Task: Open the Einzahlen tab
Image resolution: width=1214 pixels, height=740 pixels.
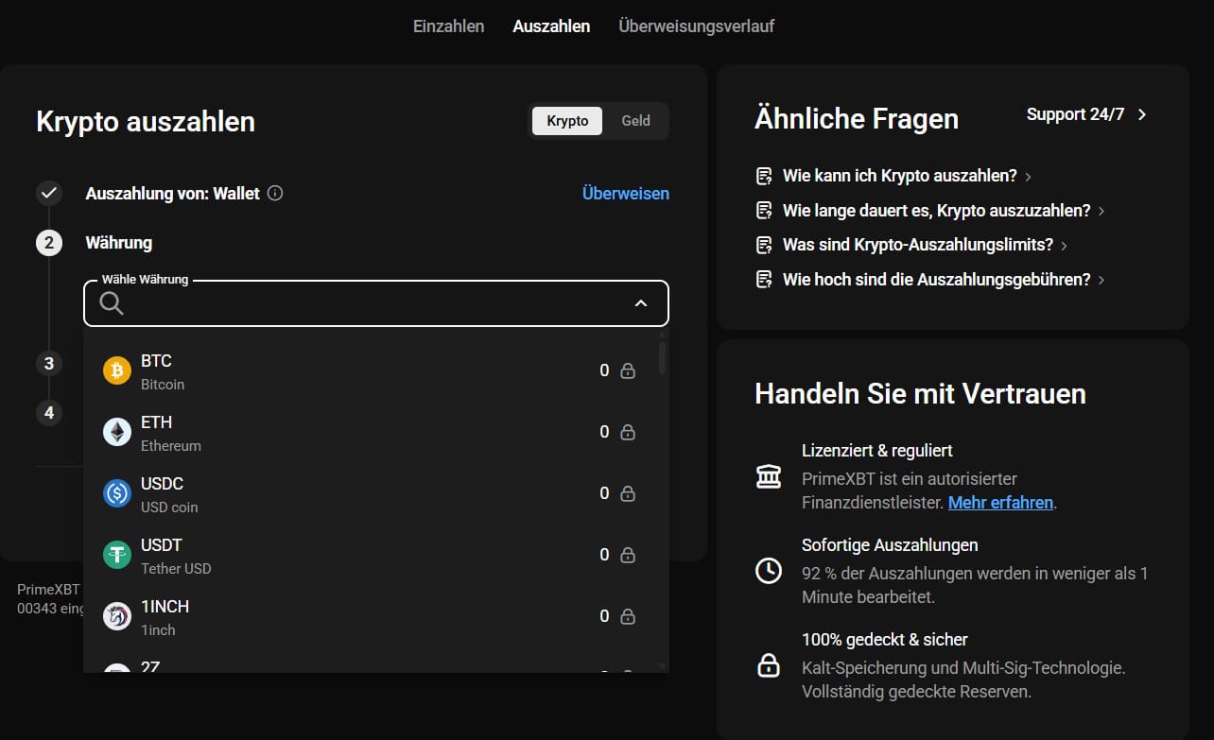Action: coord(448,26)
